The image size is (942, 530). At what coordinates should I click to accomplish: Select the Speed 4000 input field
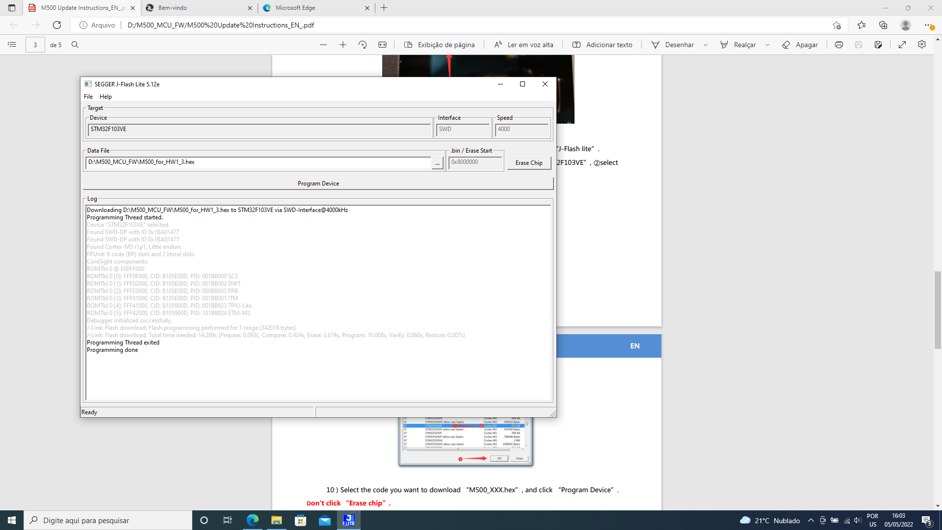521,129
